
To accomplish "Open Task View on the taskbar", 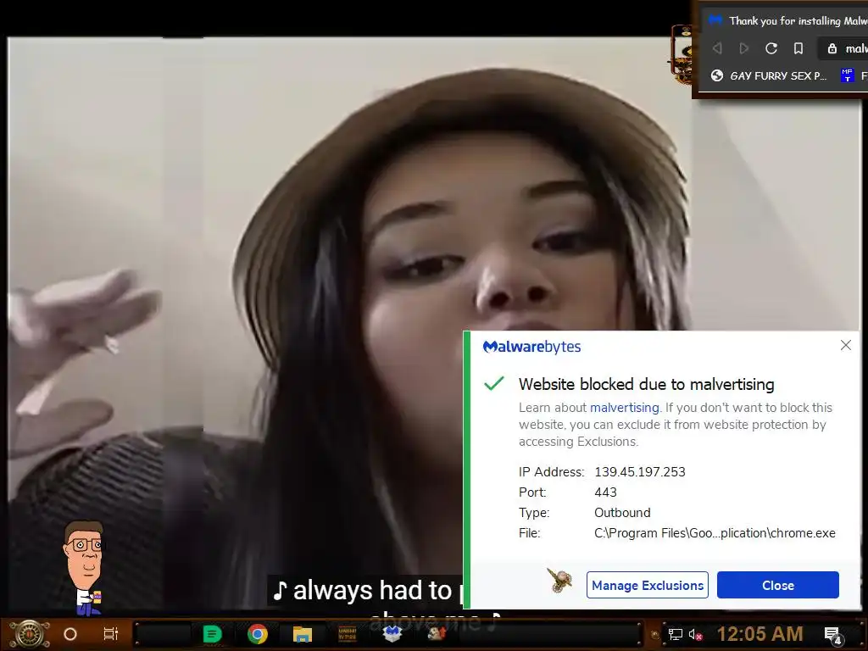I will click(111, 634).
